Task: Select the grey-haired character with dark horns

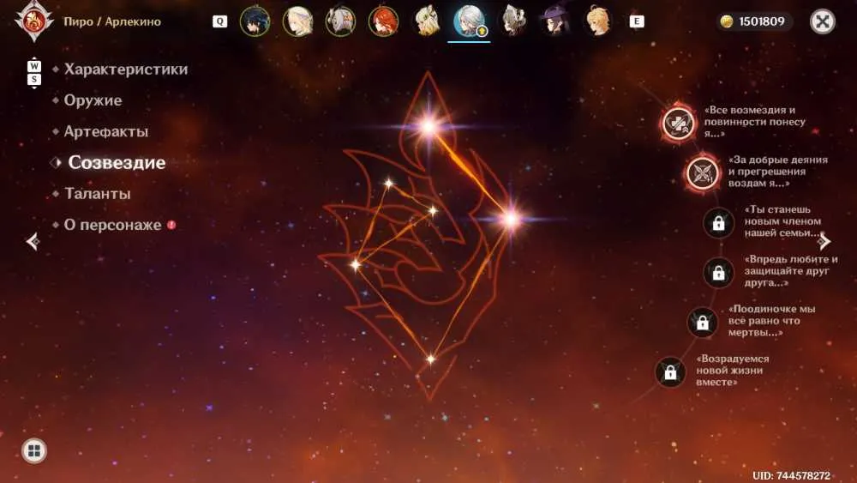Action: tap(512, 21)
